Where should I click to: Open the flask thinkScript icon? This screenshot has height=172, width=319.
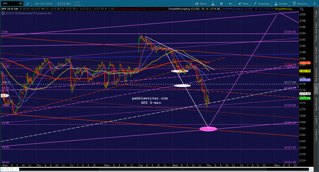tap(213, 4)
